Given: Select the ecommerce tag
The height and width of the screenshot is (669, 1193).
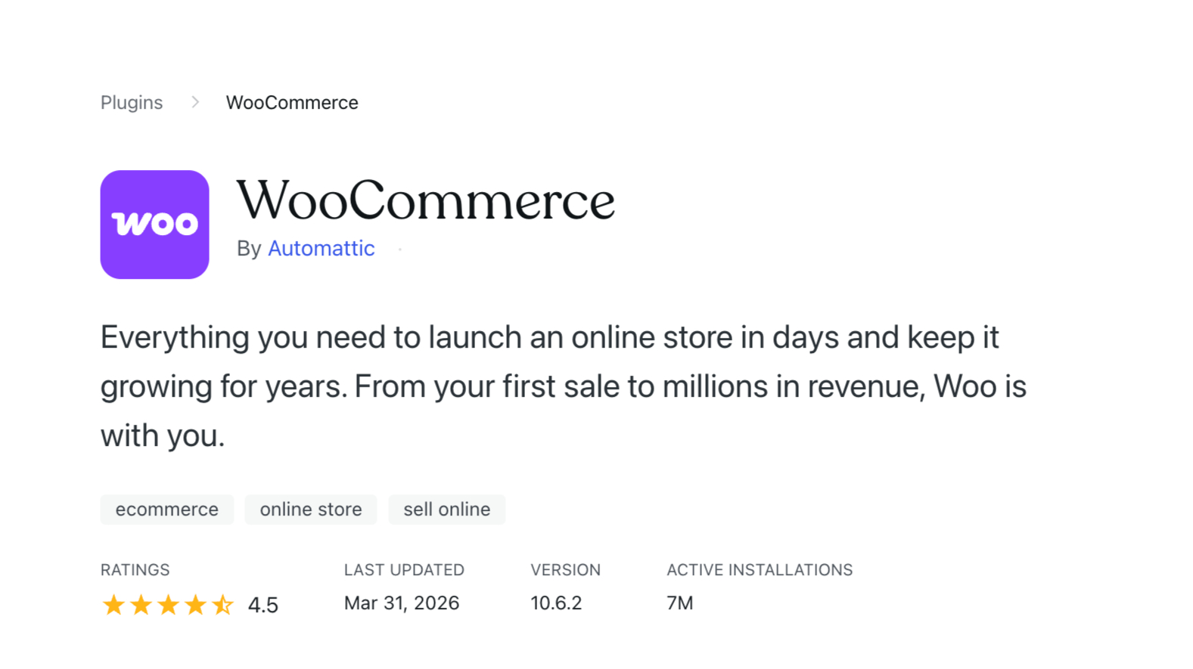Looking at the screenshot, I should [166, 509].
